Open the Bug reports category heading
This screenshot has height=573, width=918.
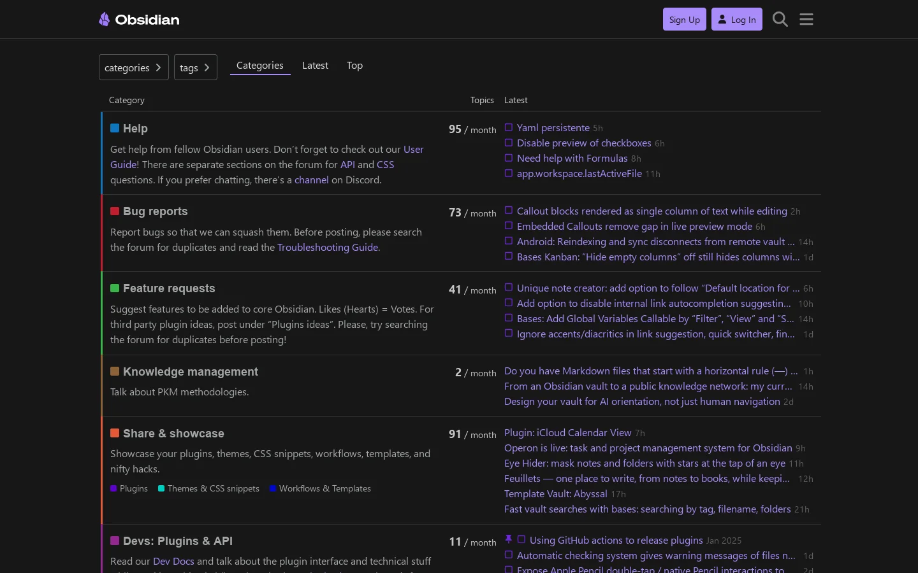[156, 211]
